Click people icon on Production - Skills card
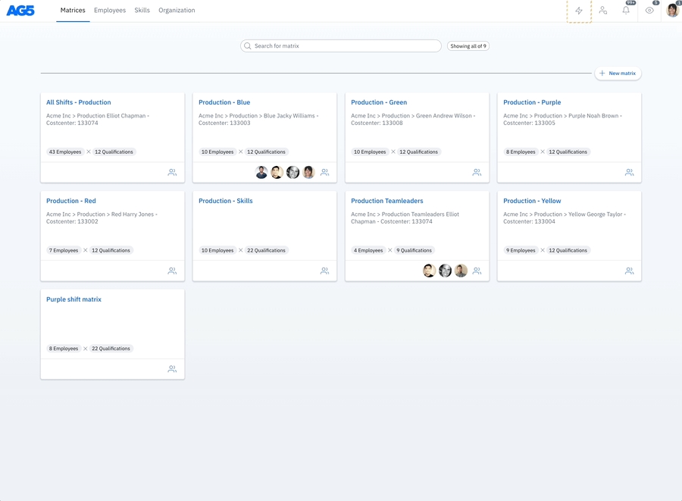The width and height of the screenshot is (682, 501). pos(324,271)
